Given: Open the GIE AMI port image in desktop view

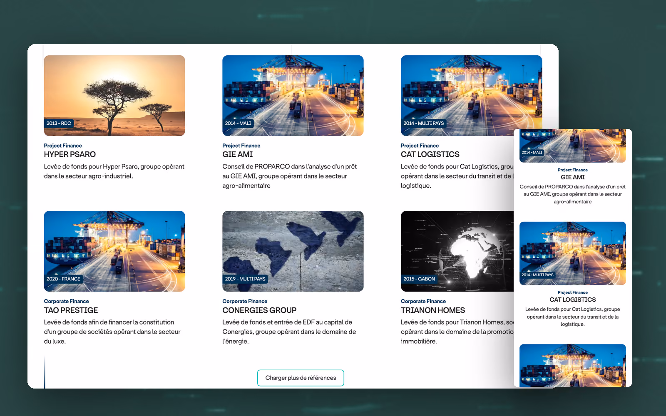Looking at the screenshot, I should click(x=293, y=96).
